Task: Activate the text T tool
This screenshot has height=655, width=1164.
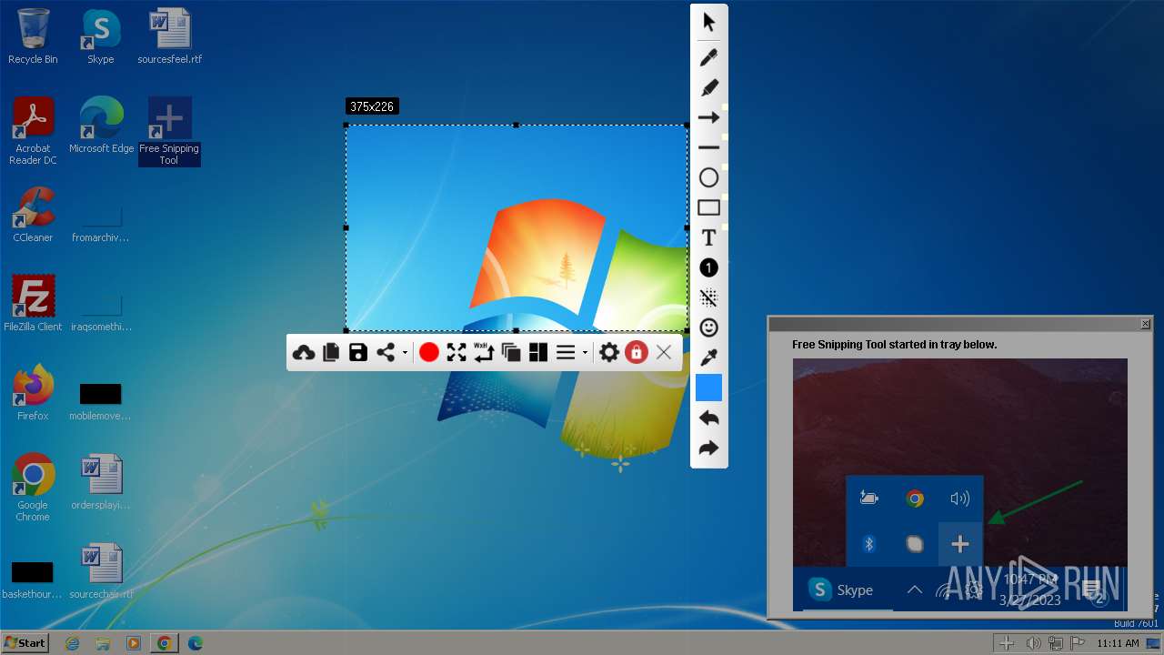Action: click(x=708, y=237)
